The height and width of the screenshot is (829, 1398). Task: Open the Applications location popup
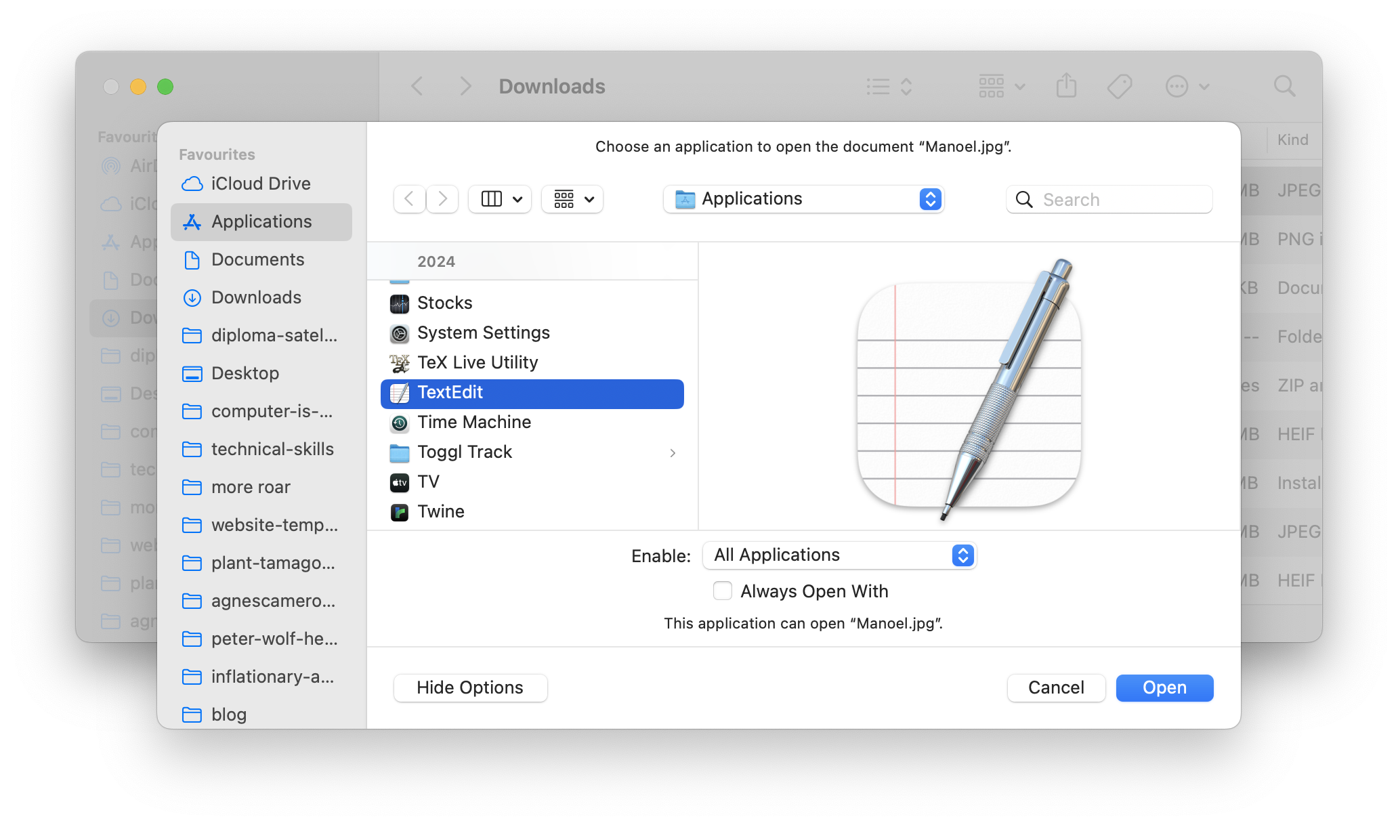point(804,199)
